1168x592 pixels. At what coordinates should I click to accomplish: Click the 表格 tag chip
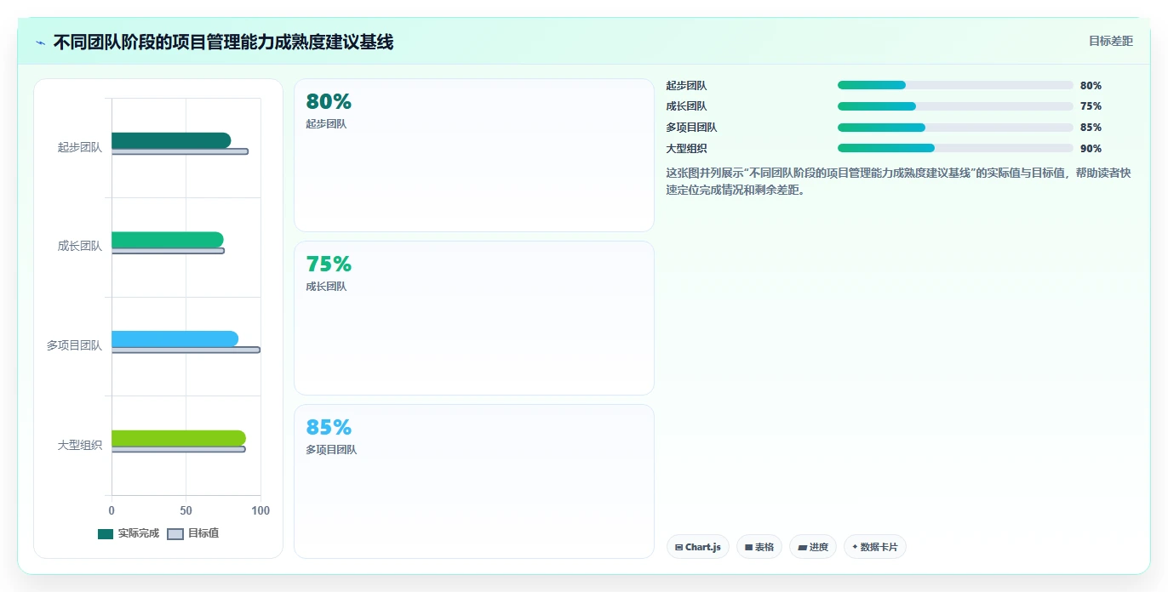(759, 547)
